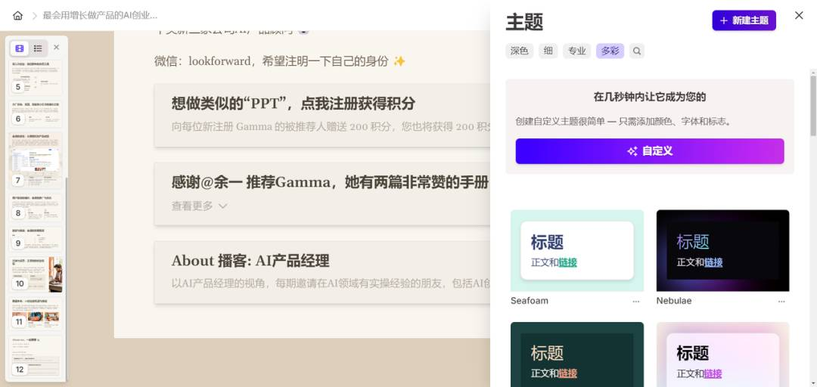This screenshot has height=387, width=817.
Task: Close the 主题 panel
Action: click(799, 16)
